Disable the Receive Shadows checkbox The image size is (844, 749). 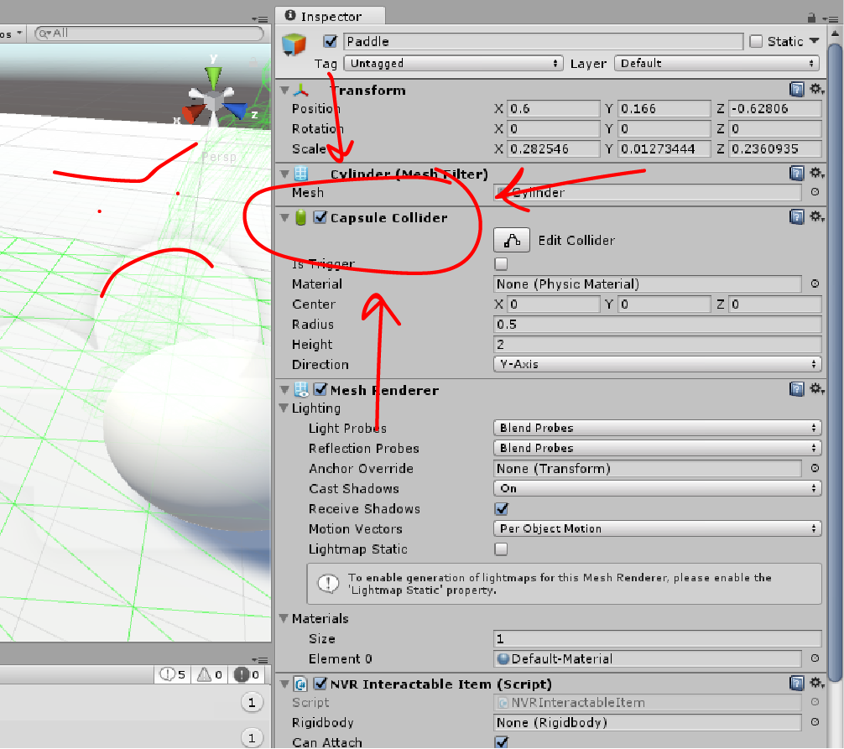point(502,508)
